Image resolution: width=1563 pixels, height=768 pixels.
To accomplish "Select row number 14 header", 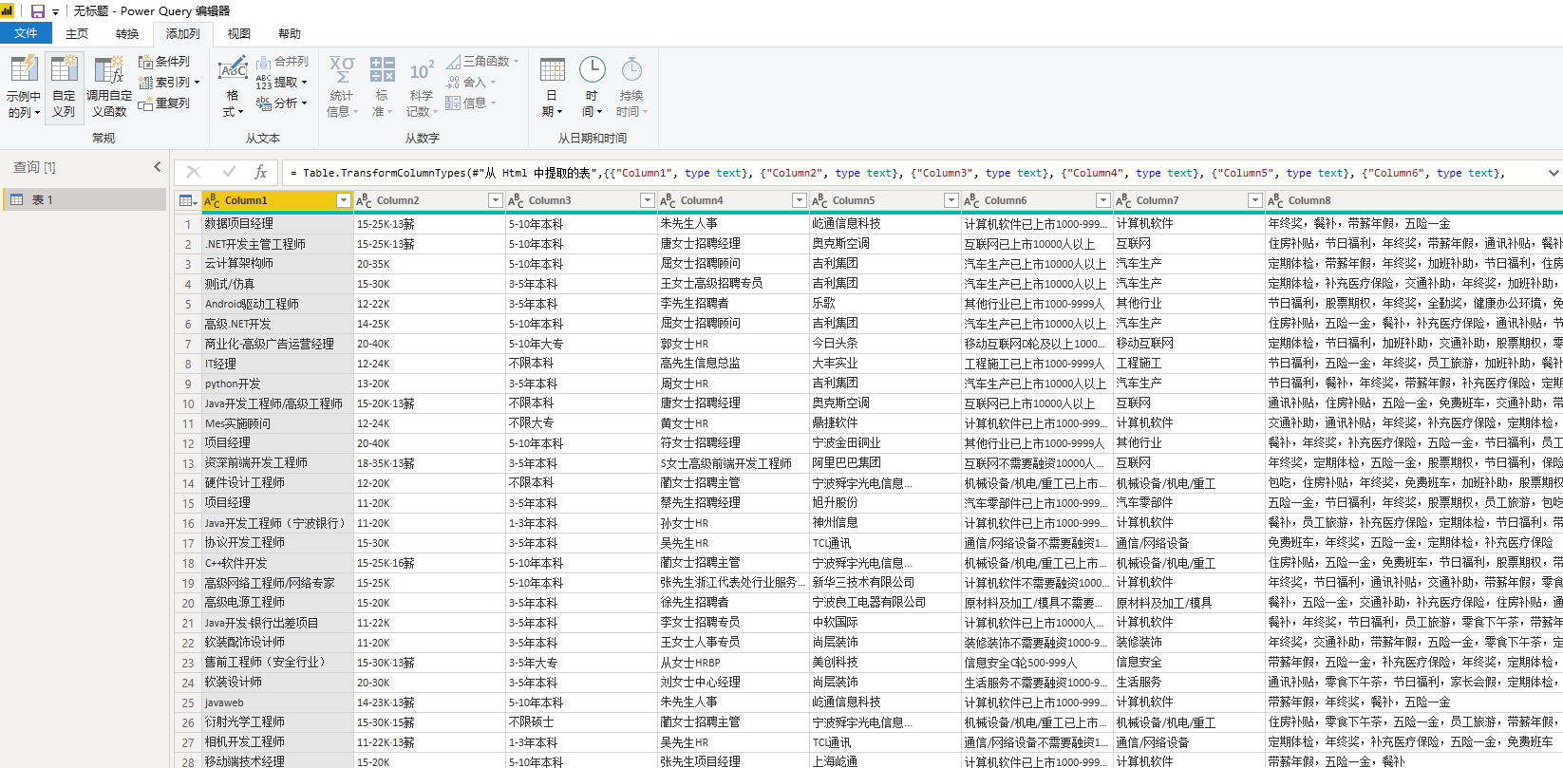I will [x=188, y=483].
